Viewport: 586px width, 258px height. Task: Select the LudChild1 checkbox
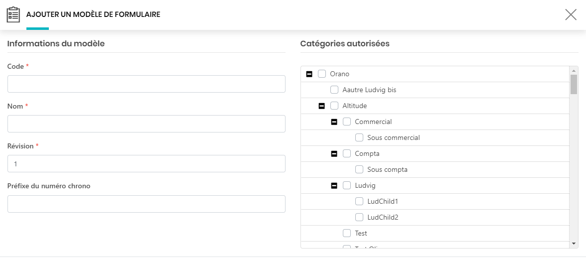point(359,201)
